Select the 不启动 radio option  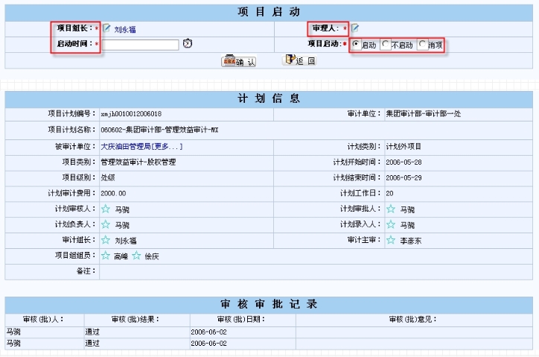pos(385,45)
